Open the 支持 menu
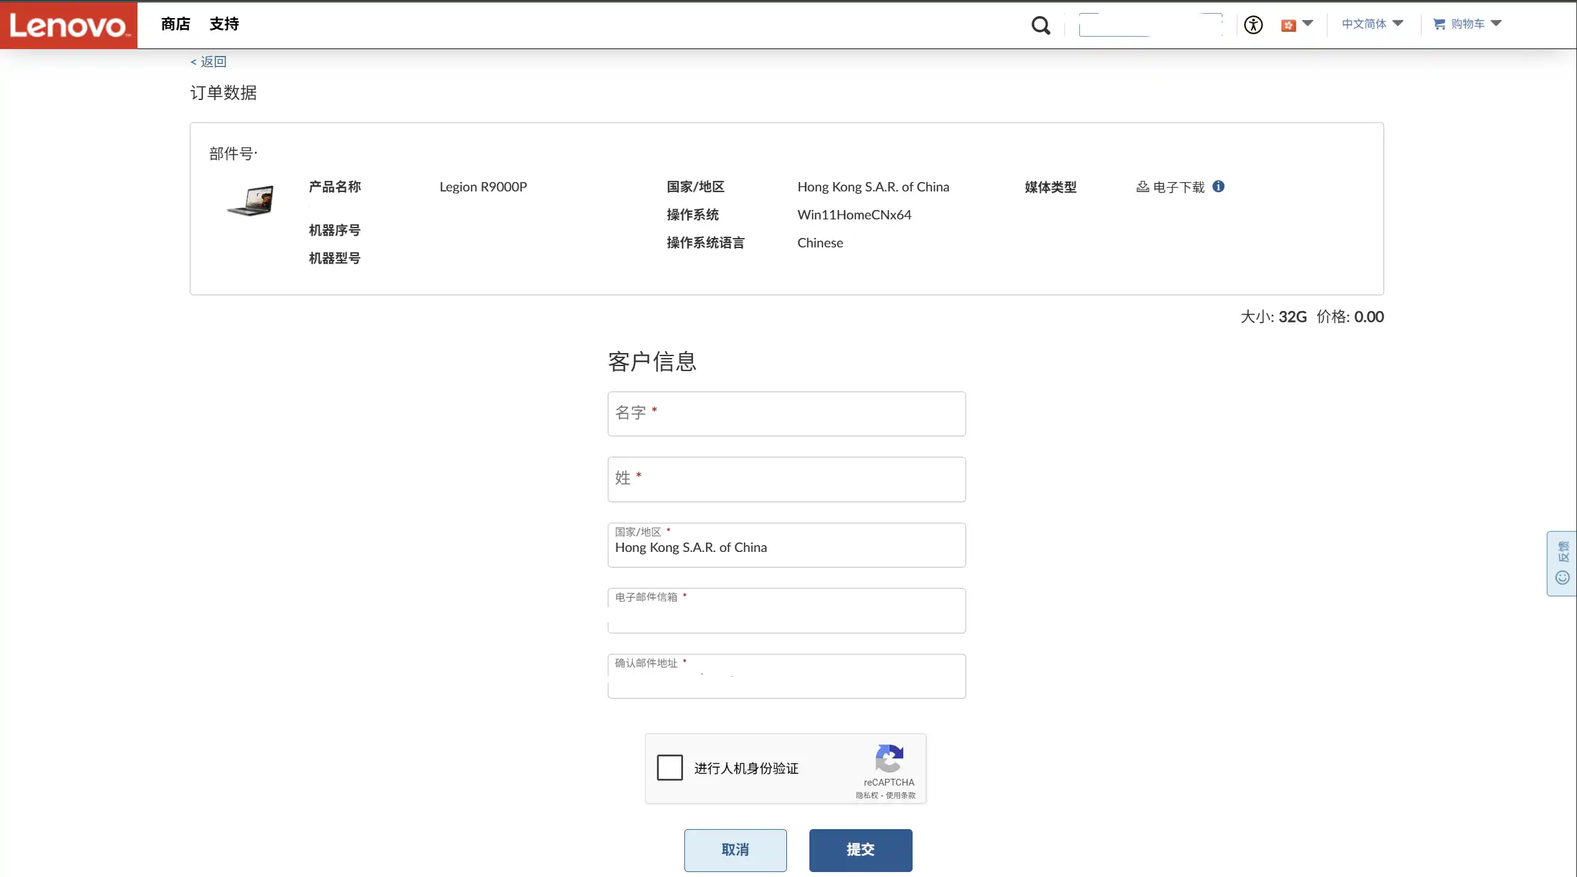The width and height of the screenshot is (1577, 877). 224,24
